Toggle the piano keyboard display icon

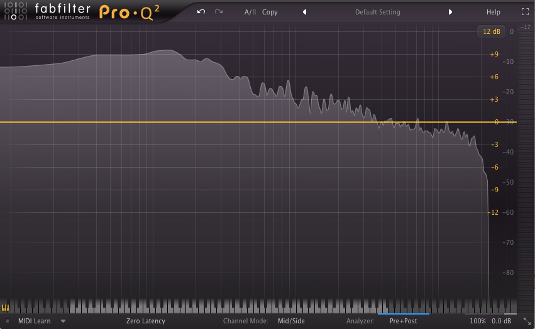pos(6,308)
